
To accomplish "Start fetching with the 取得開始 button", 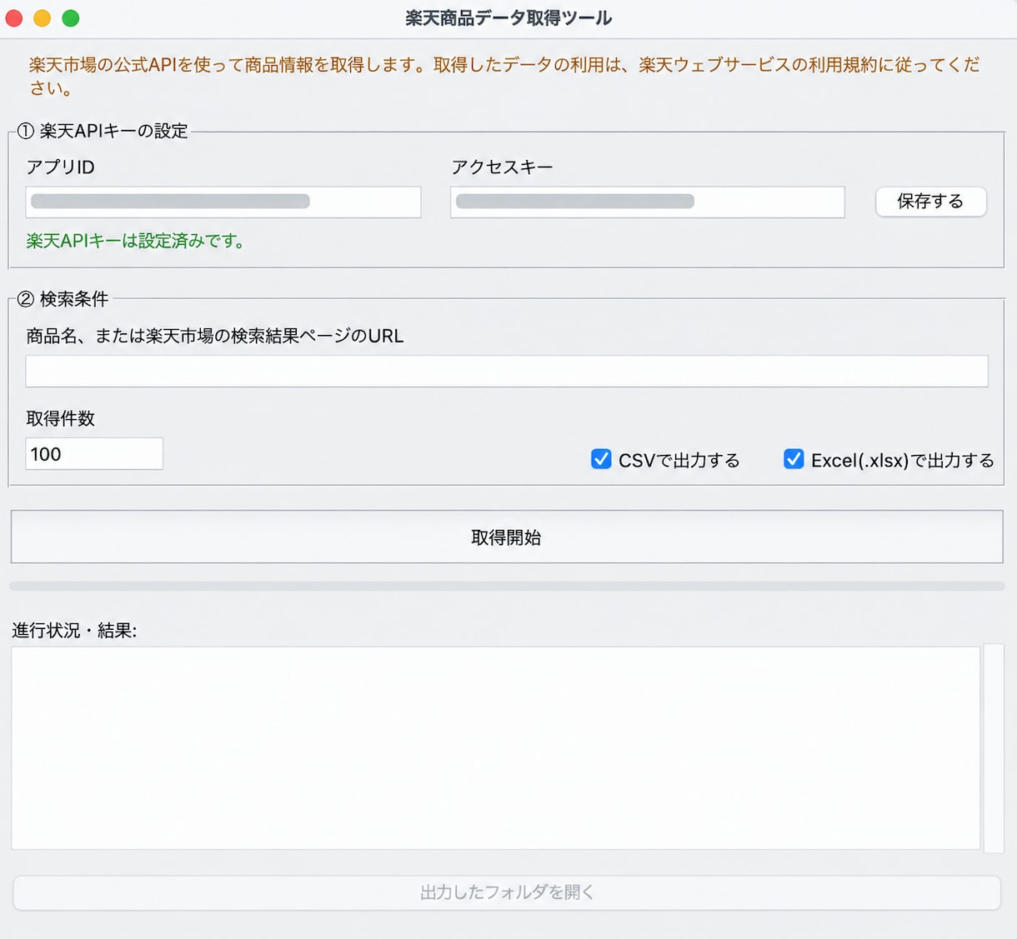I will tap(507, 537).
